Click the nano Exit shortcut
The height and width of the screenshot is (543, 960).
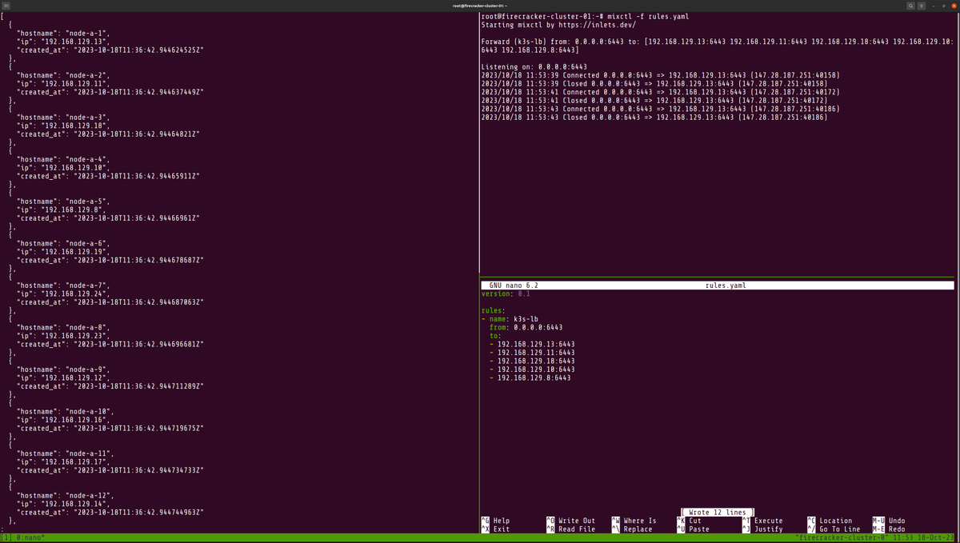[x=495, y=529]
